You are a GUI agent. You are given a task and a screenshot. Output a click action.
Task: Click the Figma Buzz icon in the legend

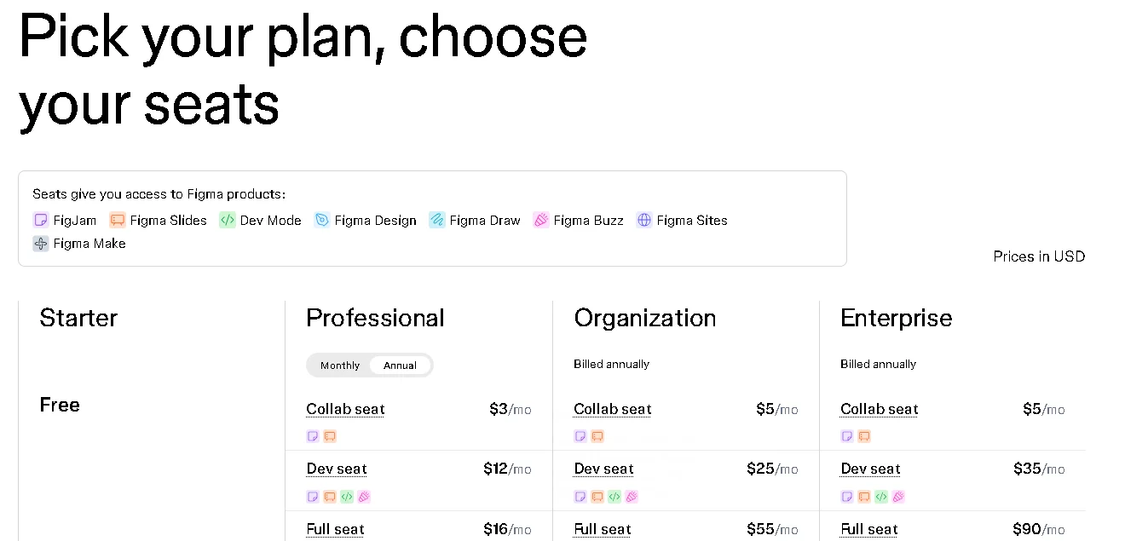(541, 220)
